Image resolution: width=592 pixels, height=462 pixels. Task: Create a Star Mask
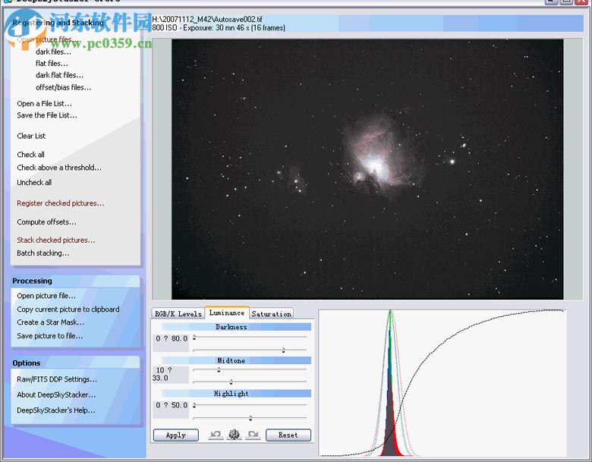click(x=50, y=322)
